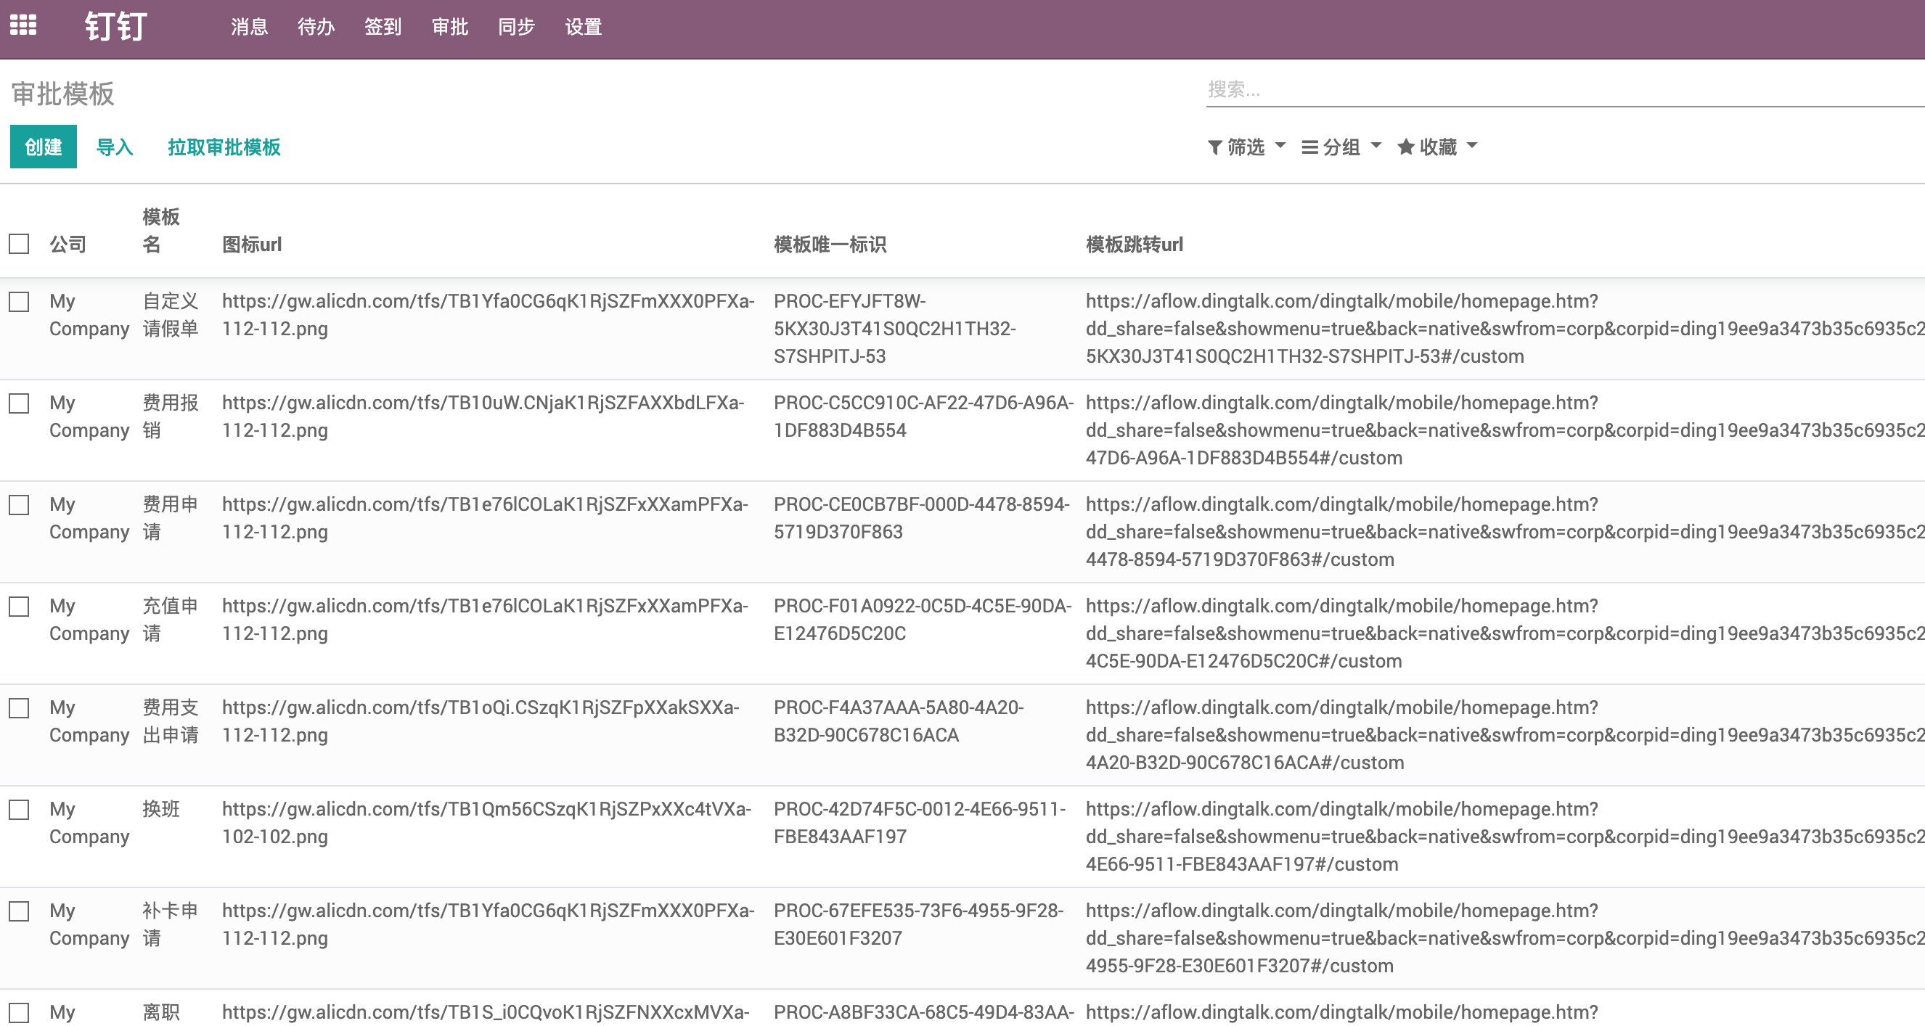Click the 导入 button

[115, 147]
